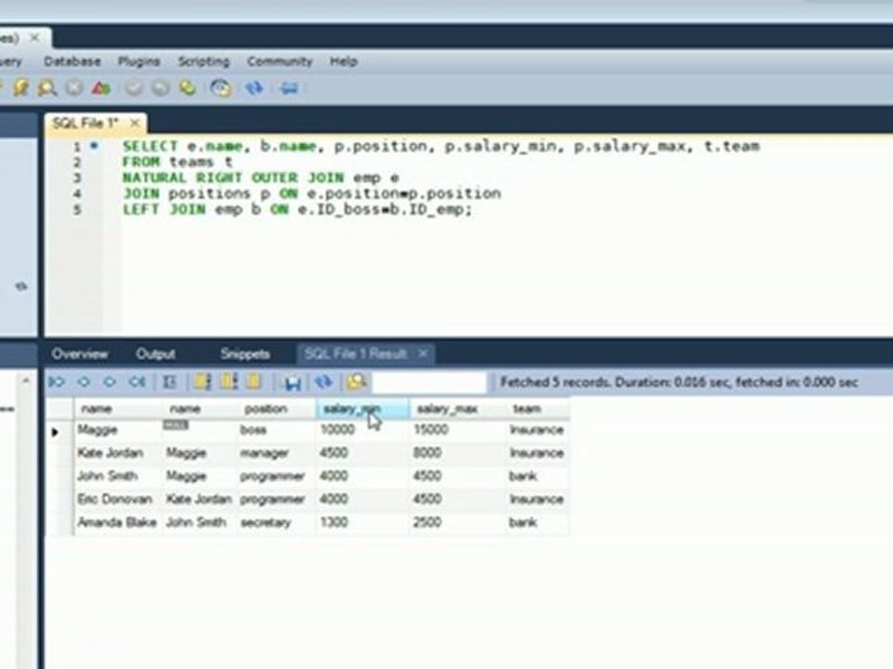Click the grey commit checkmark icon

[x=134, y=88]
